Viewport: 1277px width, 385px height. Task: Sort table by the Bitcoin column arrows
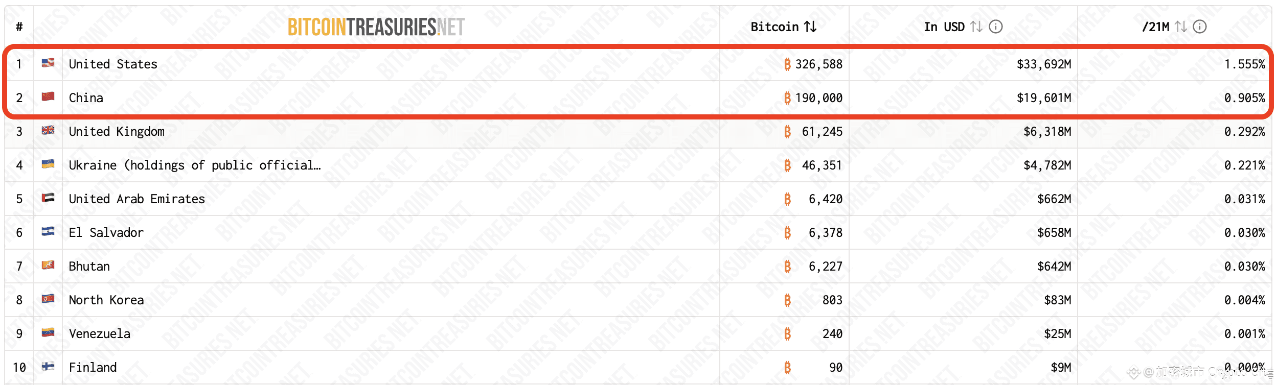810,27
